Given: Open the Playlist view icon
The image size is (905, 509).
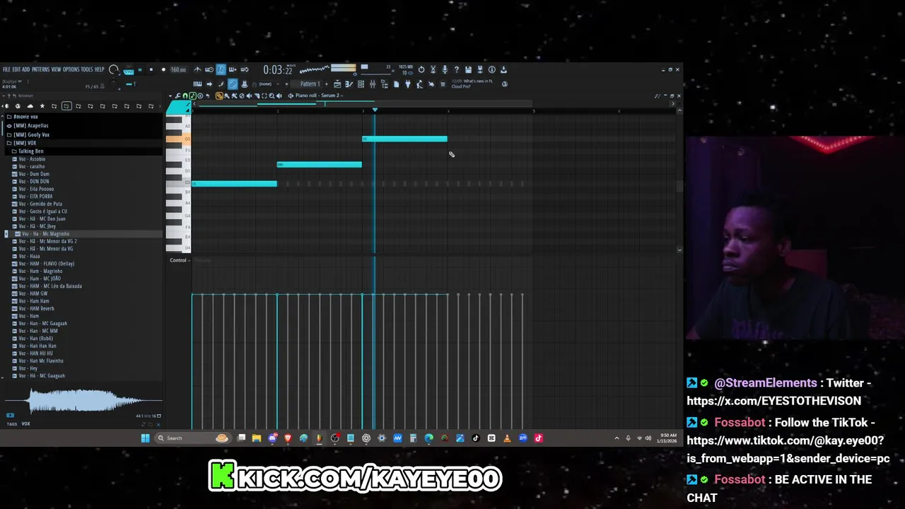Looking at the screenshot, I should click(337, 83).
